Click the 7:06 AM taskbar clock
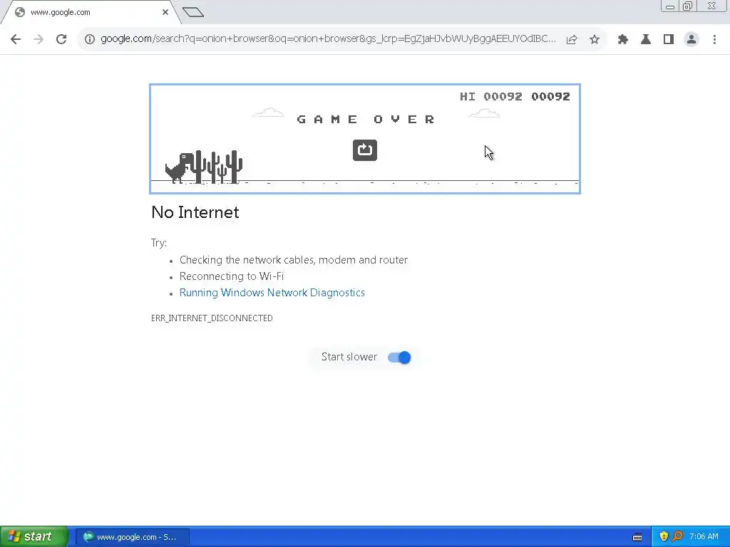Image resolution: width=730 pixels, height=547 pixels. coord(704,537)
